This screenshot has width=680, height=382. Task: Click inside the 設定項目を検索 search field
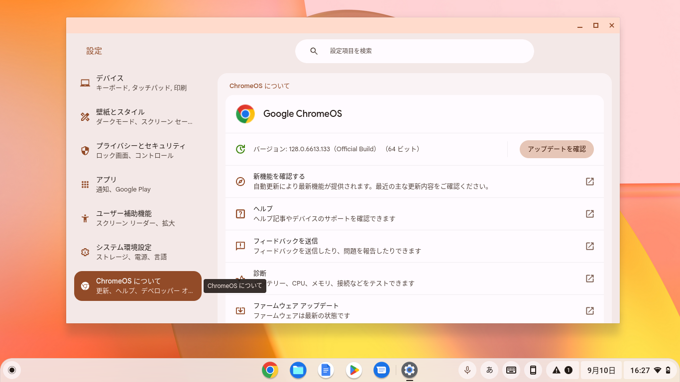click(414, 51)
